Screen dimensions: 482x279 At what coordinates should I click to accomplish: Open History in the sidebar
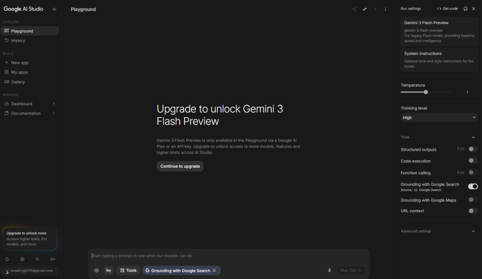pyautogui.click(x=30, y=40)
